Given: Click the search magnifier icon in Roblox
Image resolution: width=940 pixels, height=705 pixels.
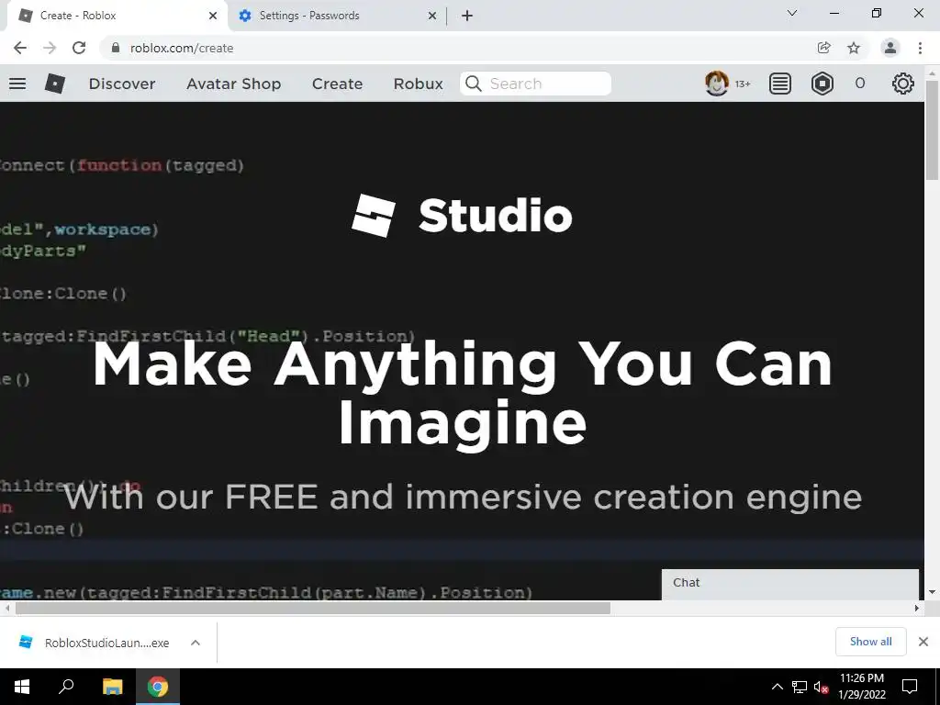Looking at the screenshot, I should click(x=473, y=84).
